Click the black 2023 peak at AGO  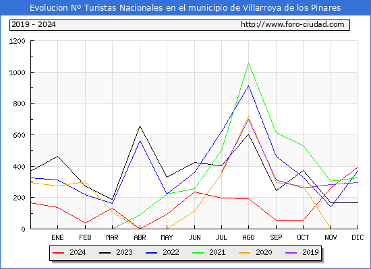click(248, 134)
